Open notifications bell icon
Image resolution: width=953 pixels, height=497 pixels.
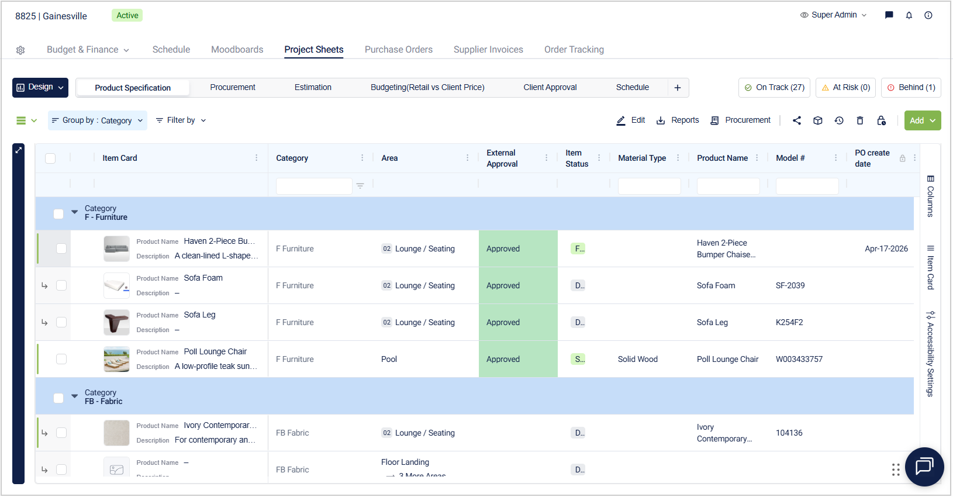(x=909, y=15)
